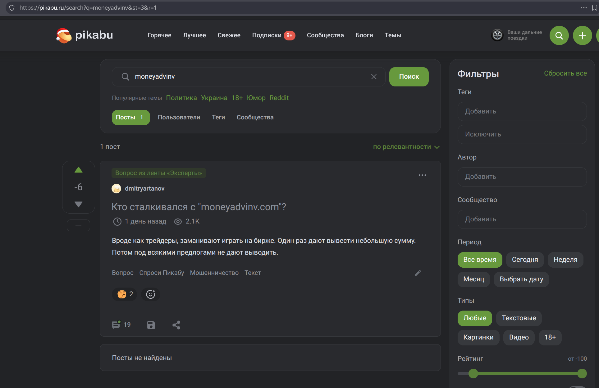Screen dimensions: 599x388
Task: Open the popular topic 18+
Action: [x=237, y=98]
